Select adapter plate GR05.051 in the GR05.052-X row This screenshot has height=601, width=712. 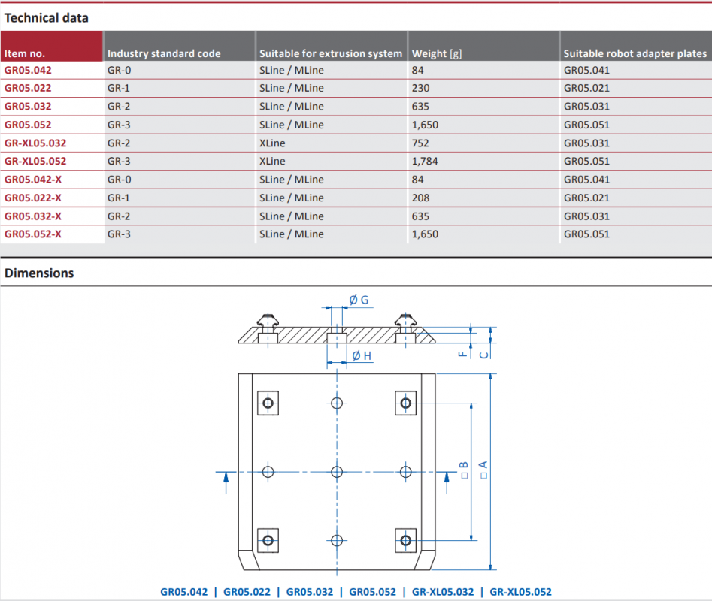[x=586, y=234]
